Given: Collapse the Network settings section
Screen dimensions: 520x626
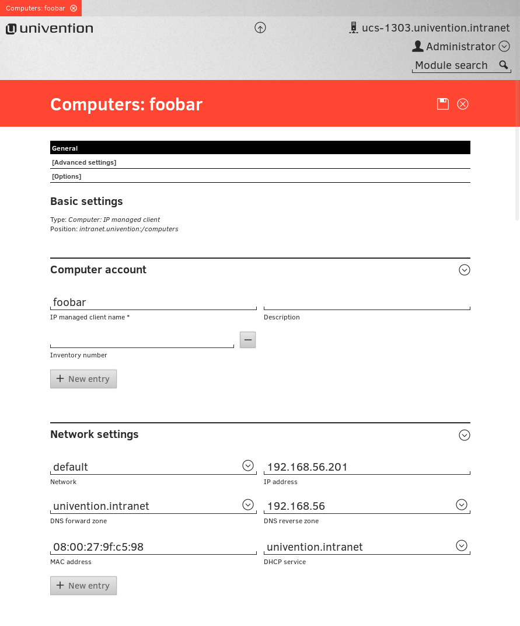Looking at the screenshot, I should pos(465,435).
